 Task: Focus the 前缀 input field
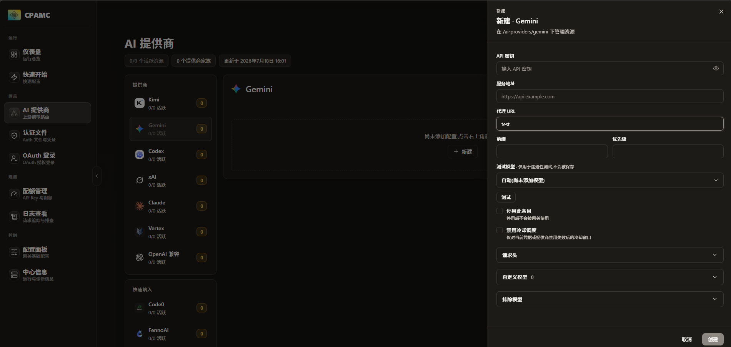[552, 151]
